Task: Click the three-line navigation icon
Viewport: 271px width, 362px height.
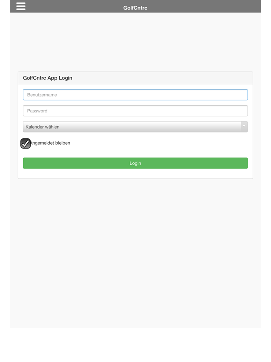Action: [21, 6]
